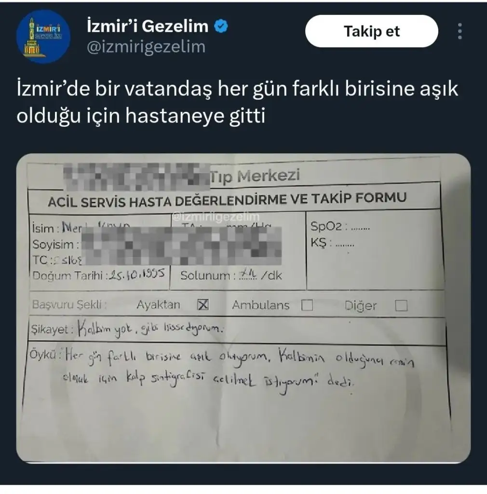Click the KŞ field on form
This screenshot has height=494, width=487.
tap(332, 243)
